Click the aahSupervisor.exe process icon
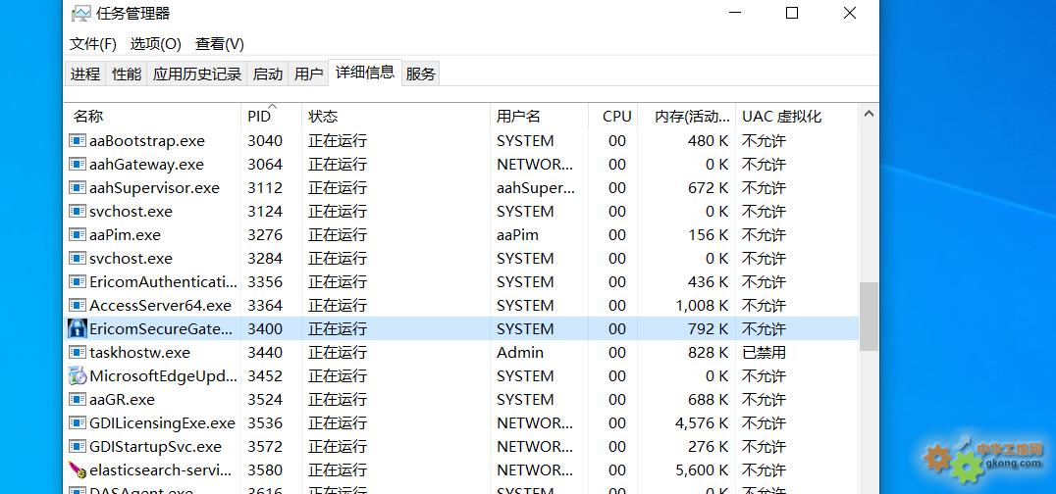 coord(79,188)
